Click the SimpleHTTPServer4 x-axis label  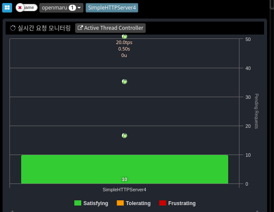point(124,190)
